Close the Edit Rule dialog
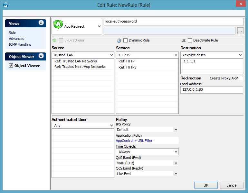The image size is (248, 193). point(241,4)
